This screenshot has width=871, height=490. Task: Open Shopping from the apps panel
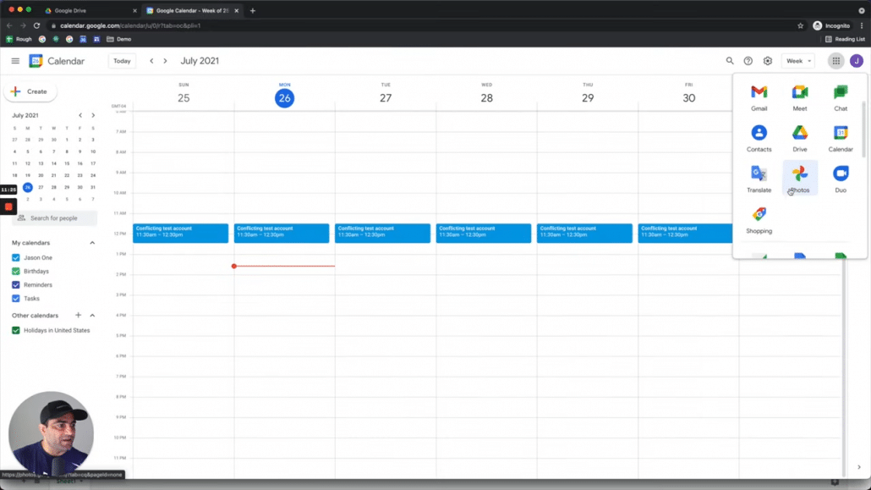tap(759, 219)
